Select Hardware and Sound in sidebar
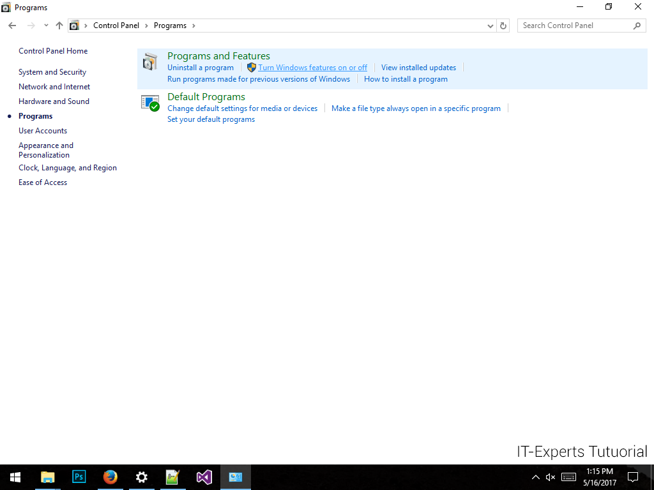This screenshot has height=490, width=654. (x=54, y=101)
